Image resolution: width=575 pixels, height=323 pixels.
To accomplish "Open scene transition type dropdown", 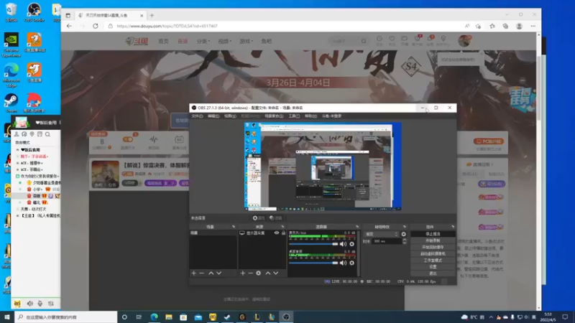I will (382, 234).
